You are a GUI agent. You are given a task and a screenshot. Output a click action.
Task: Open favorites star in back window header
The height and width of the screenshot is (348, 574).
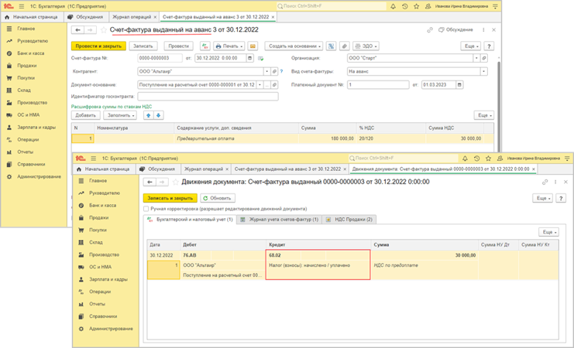coord(416,6)
